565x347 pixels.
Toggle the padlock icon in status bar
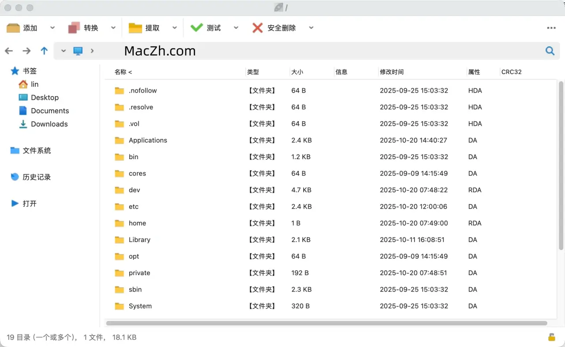[551, 337]
